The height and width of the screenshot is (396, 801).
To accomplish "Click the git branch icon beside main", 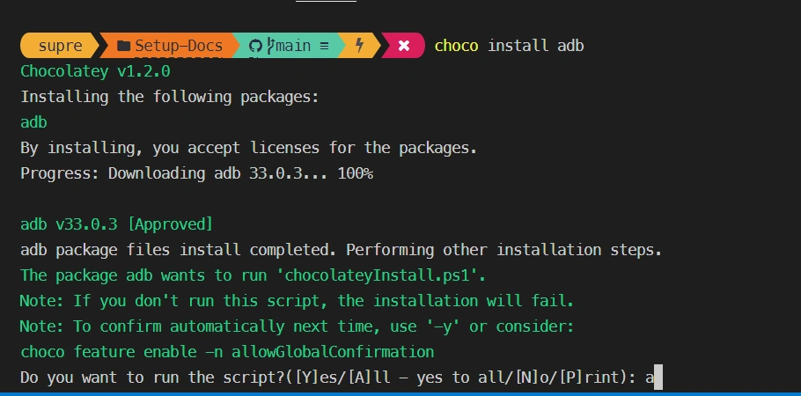I will [x=269, y=45].
